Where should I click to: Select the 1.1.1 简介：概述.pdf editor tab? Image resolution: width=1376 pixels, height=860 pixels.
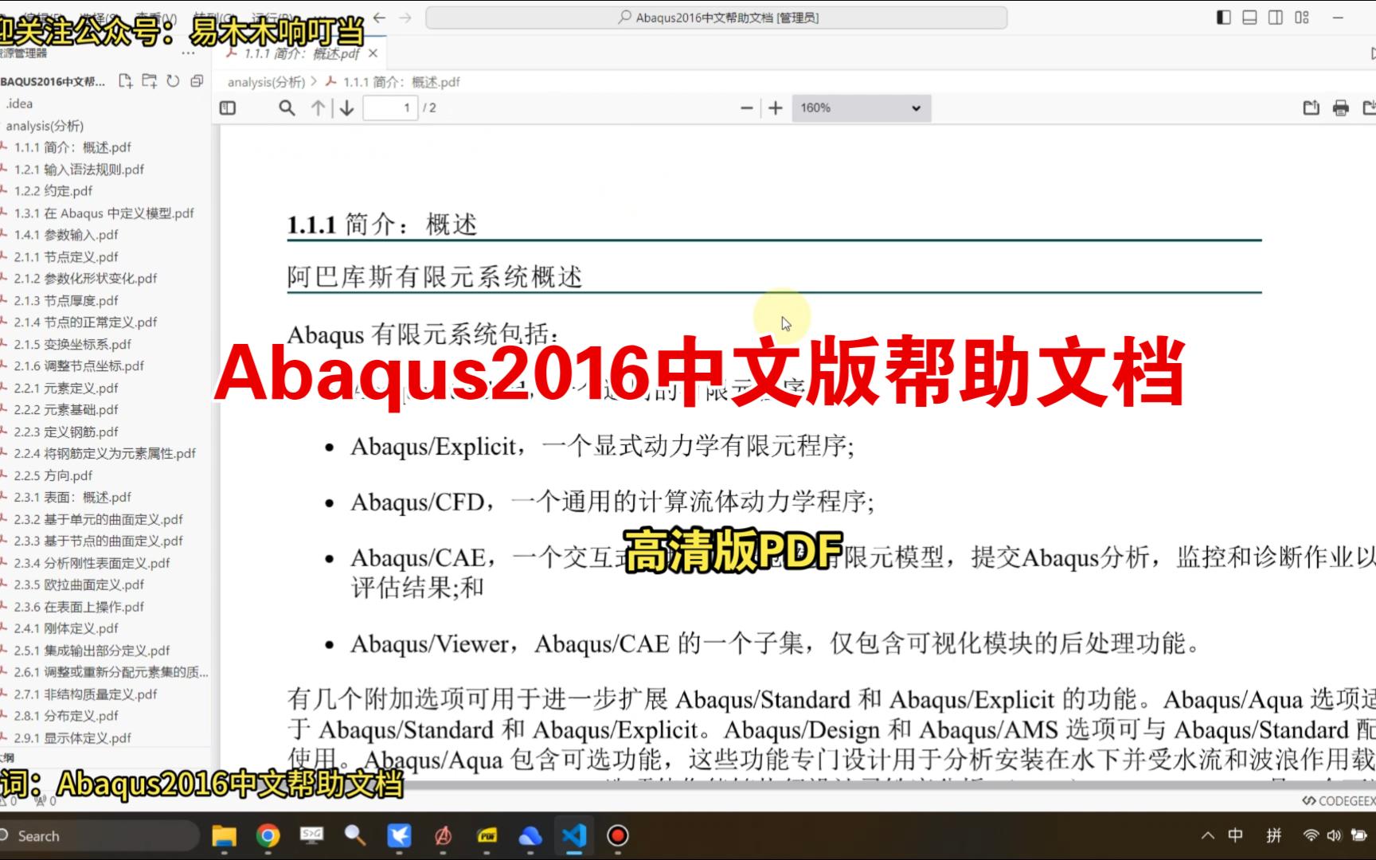click(301, 53)
